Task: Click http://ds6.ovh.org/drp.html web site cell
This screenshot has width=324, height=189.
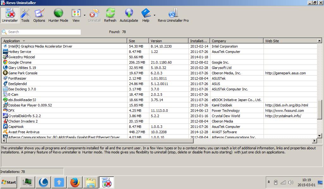Action: (287, 105)
